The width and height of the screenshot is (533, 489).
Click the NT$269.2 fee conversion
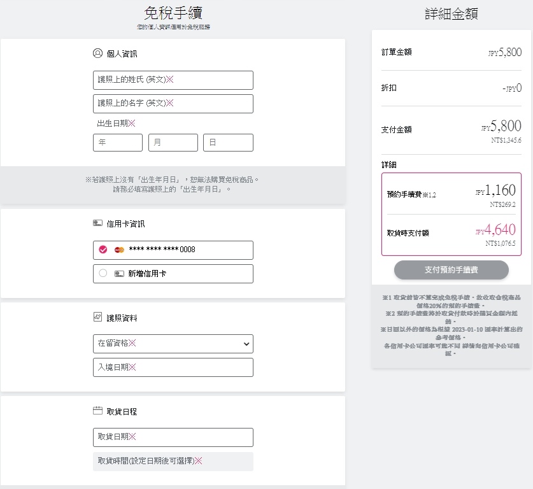(502, 204)
